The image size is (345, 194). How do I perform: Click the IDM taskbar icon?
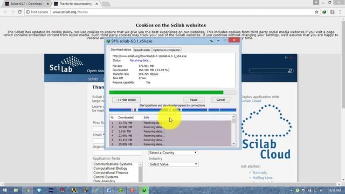(x=144, y=190)
